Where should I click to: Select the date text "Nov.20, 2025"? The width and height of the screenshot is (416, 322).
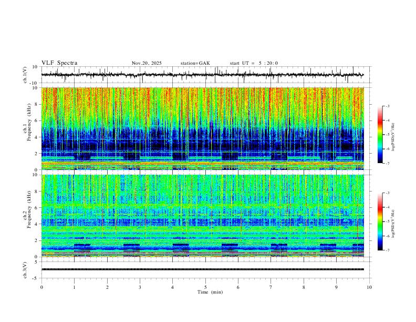pyautogui.click(x=147, y=63)
